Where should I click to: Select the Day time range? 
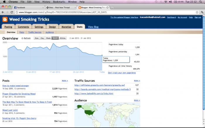click(x=42, y=38)
